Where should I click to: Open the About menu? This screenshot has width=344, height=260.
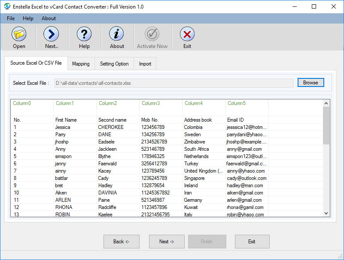click(49, 18)
